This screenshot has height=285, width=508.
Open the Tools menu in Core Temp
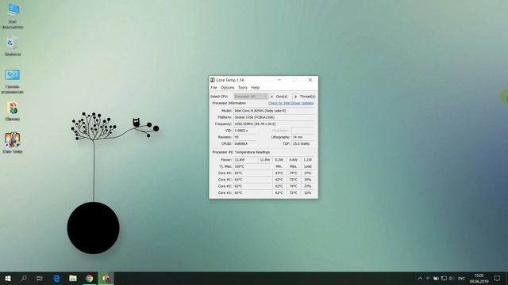point(243,88)
